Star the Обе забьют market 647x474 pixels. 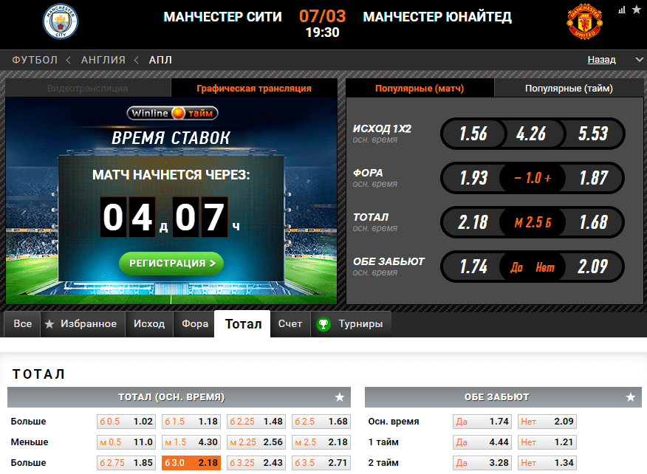coord(631,397)
